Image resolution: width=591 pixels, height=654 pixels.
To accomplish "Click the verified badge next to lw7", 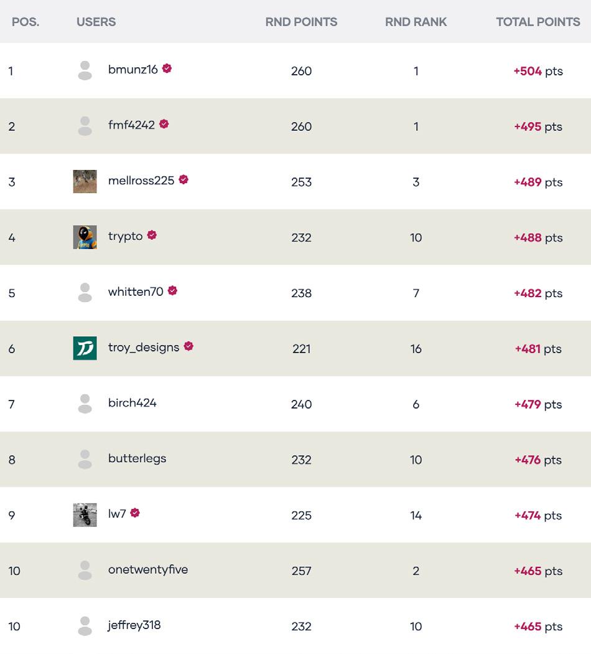I will pyautogui.click(x=135, y=513).
